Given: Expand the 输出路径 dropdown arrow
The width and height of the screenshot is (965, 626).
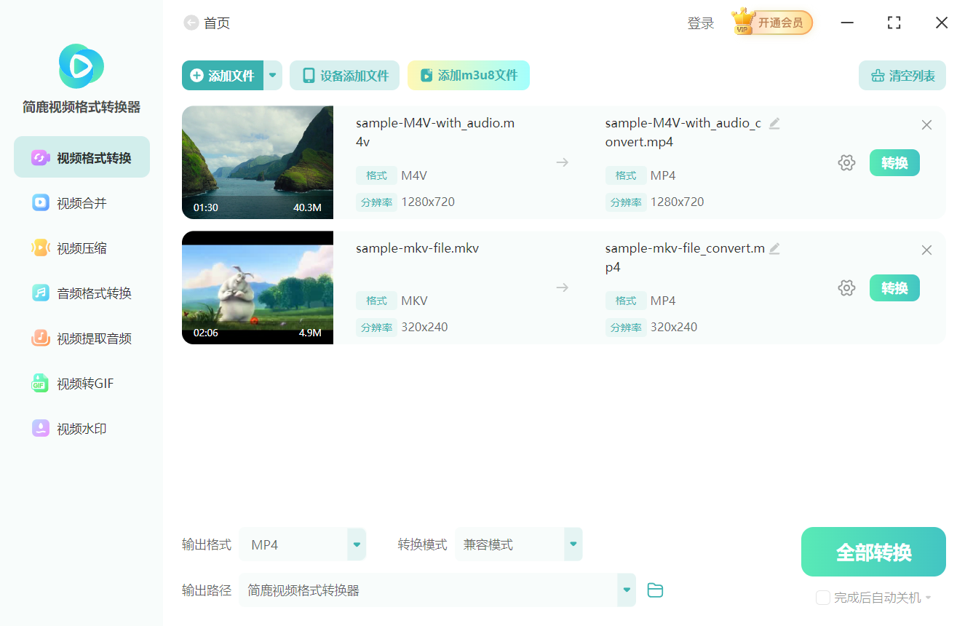Looking at the screenshot, I should (627, 590).
